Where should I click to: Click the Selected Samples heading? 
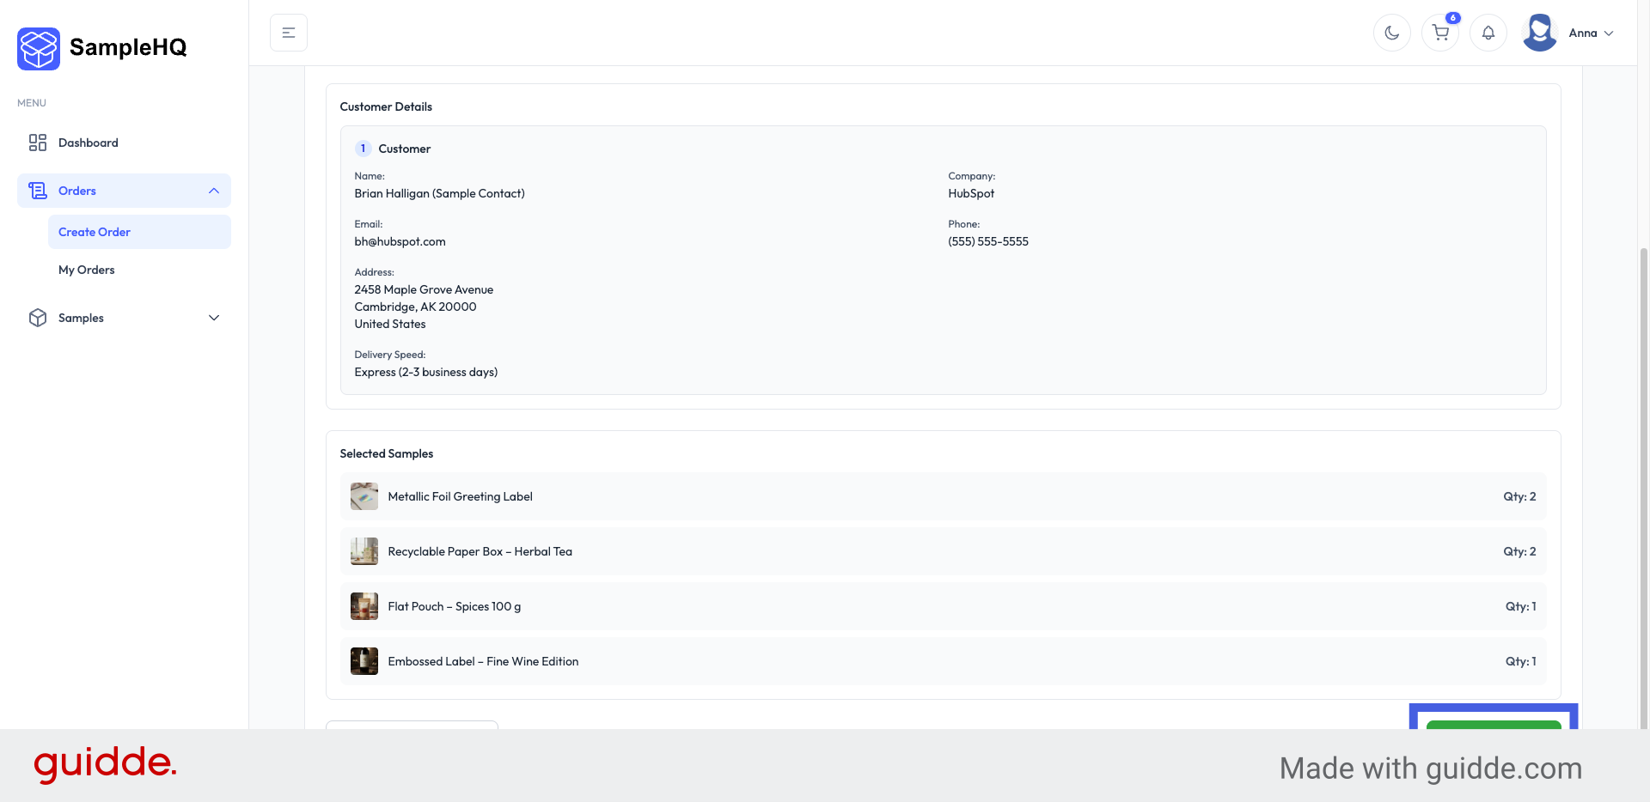tap(387, 453)
